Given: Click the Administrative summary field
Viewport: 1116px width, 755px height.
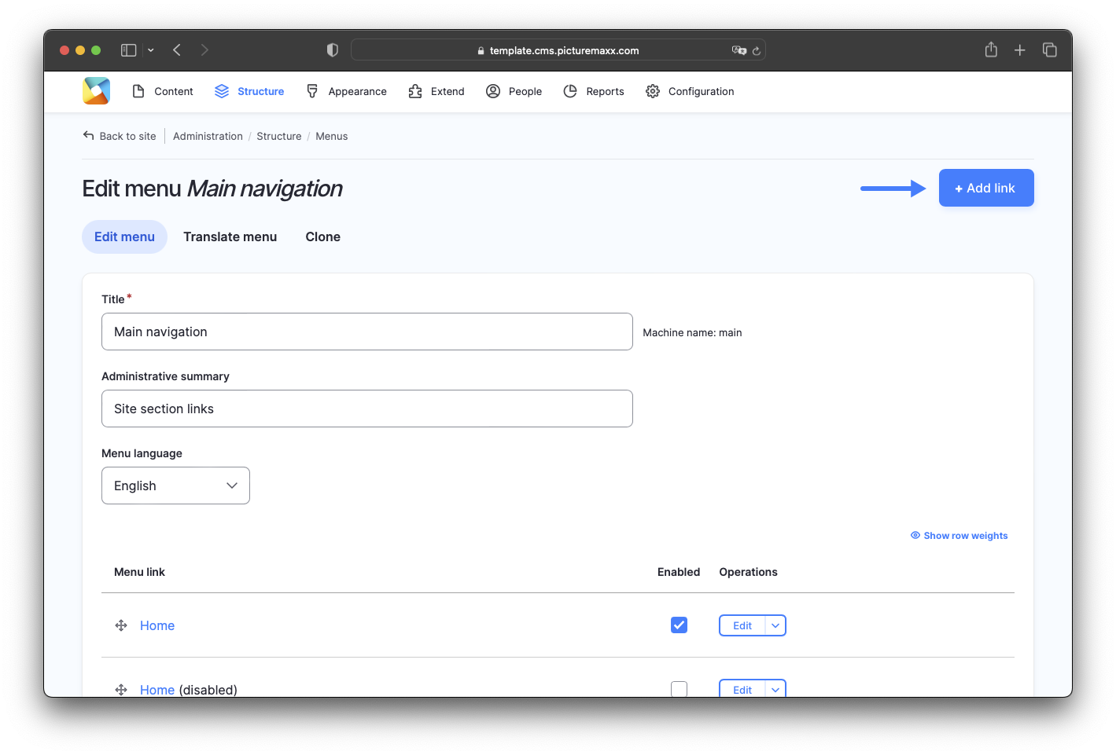Looking at the screenshot, I should pyautogui.click(x=367, y=409).
